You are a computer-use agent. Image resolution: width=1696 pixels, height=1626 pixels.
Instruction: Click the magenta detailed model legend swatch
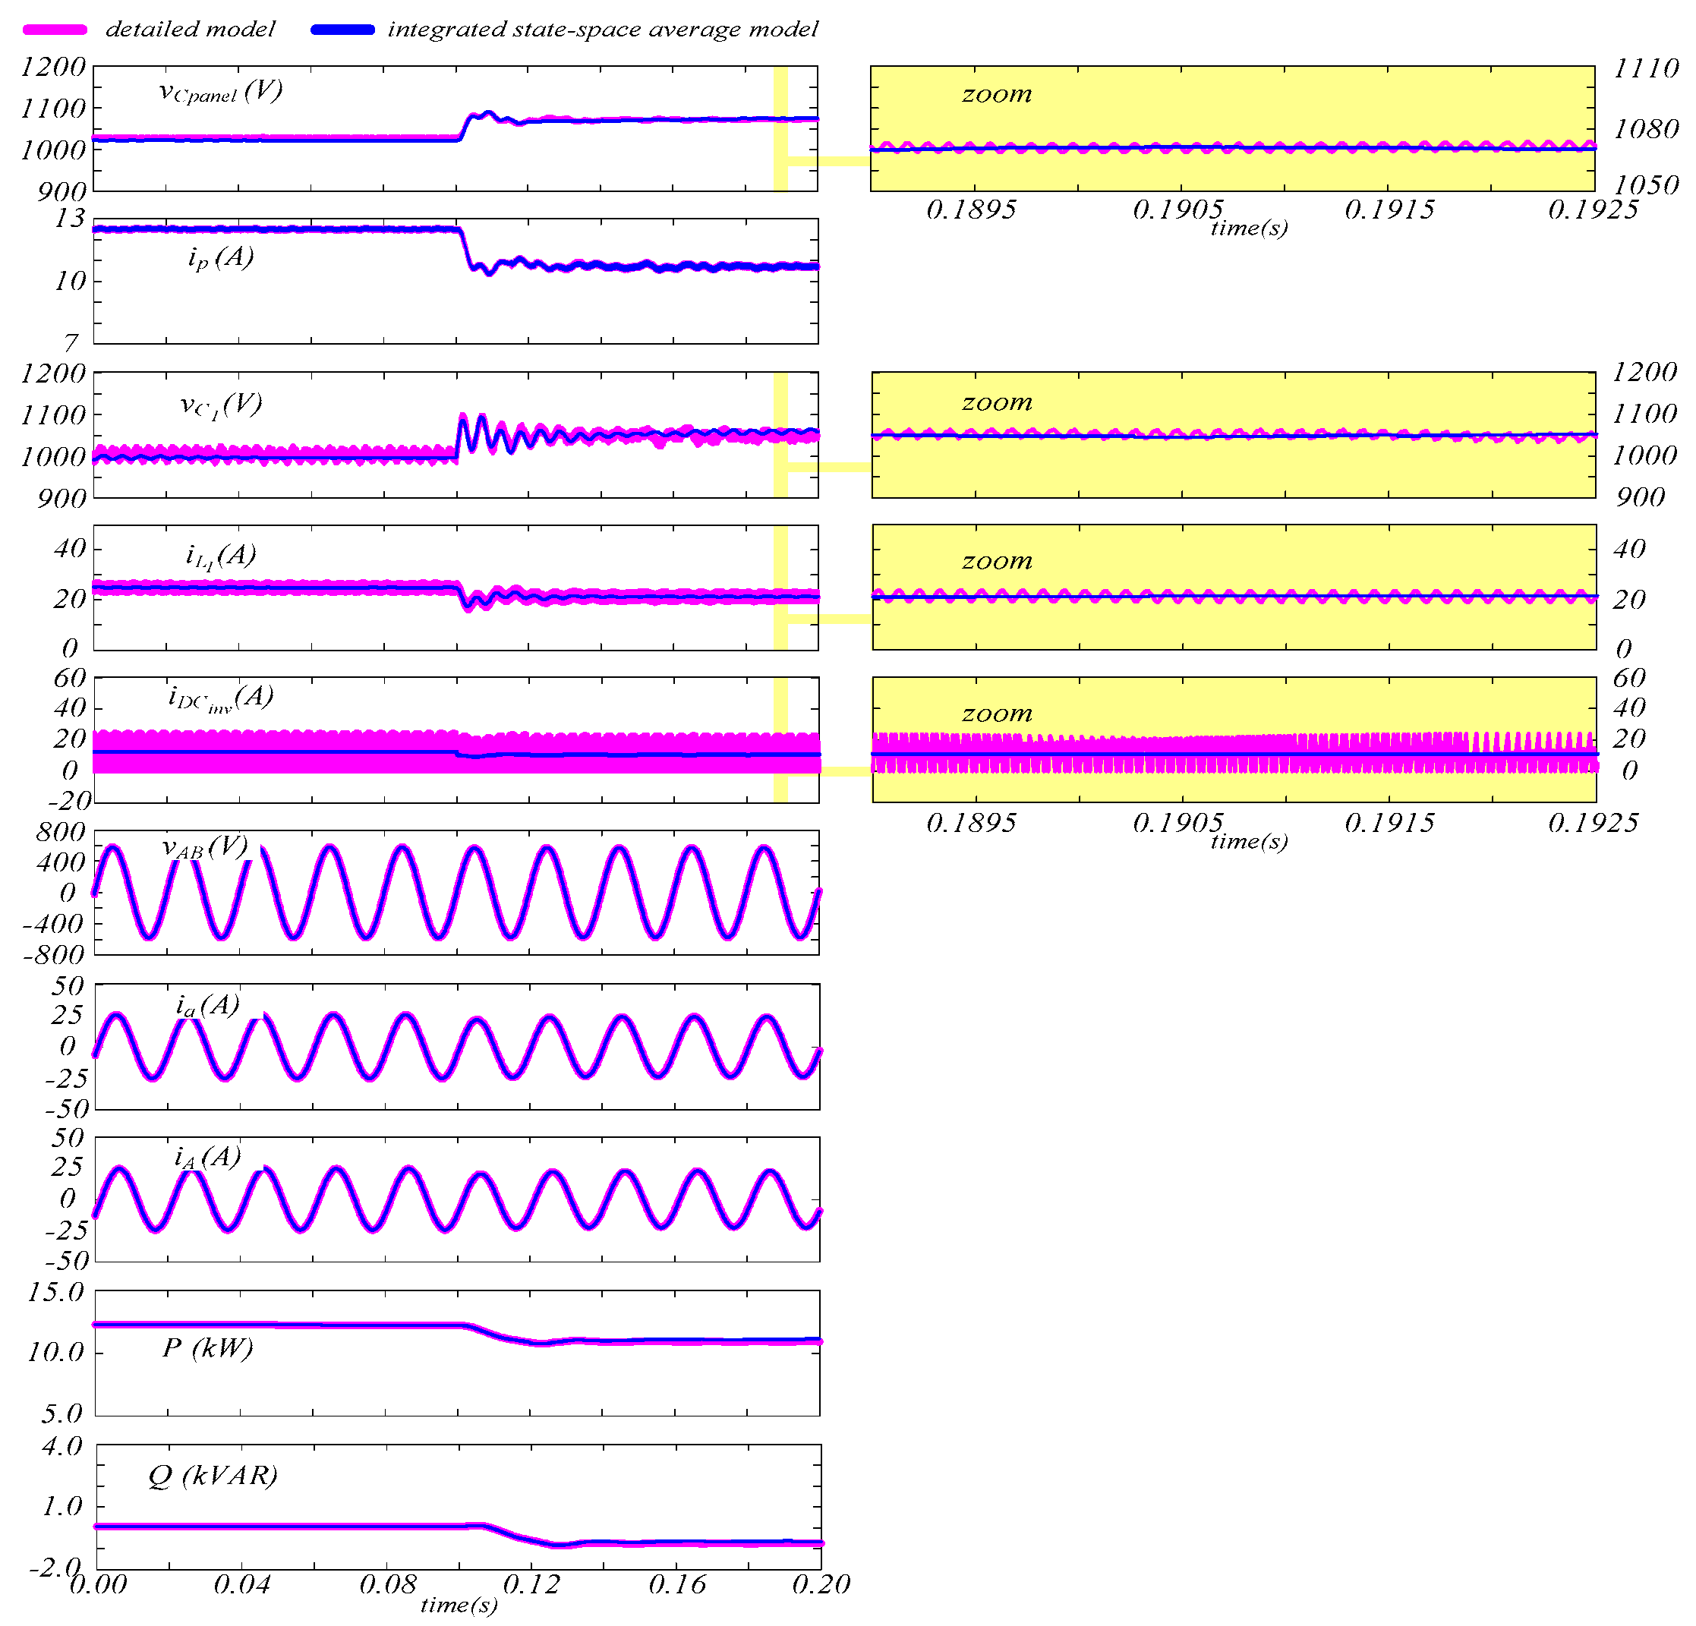[x=55, y=30]
